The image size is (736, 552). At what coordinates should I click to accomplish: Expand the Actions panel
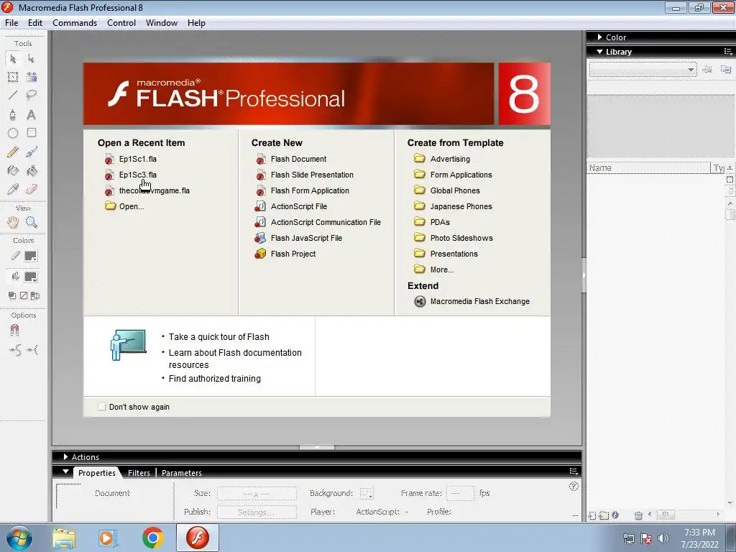[65, 456]
